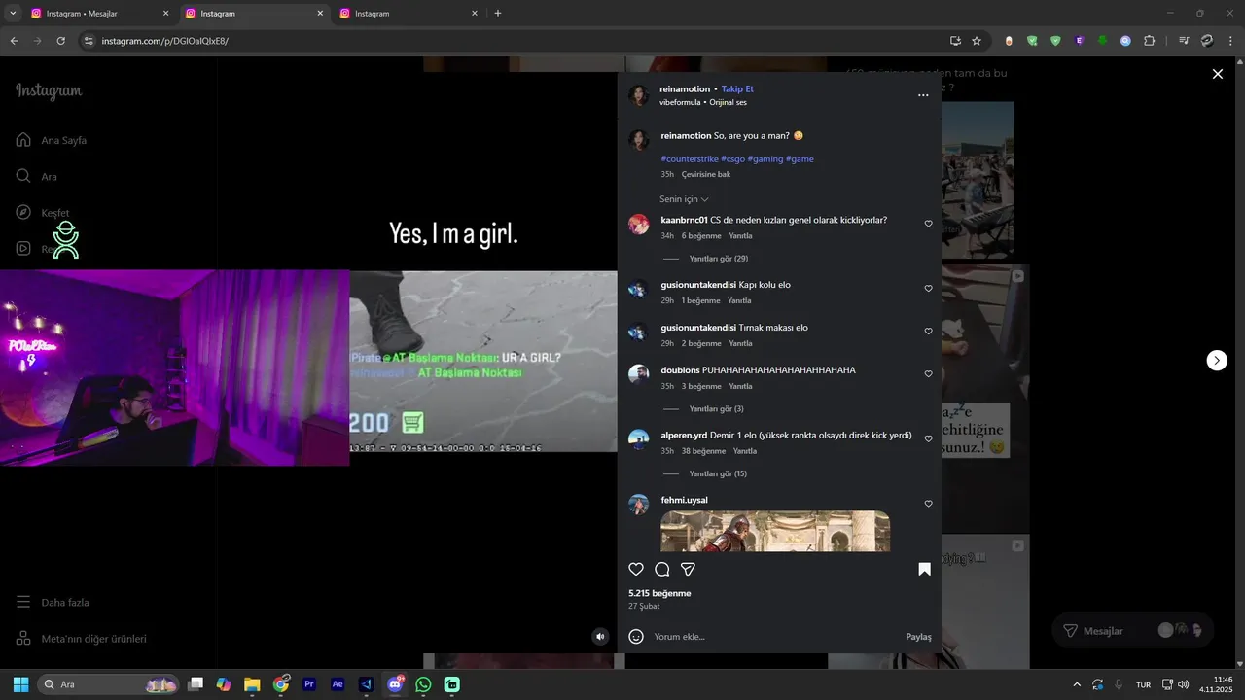Viewport: 1245px width, 700px height.
Task: Expand Yanıtları gör (3) replies
Action: click(716, 409)
